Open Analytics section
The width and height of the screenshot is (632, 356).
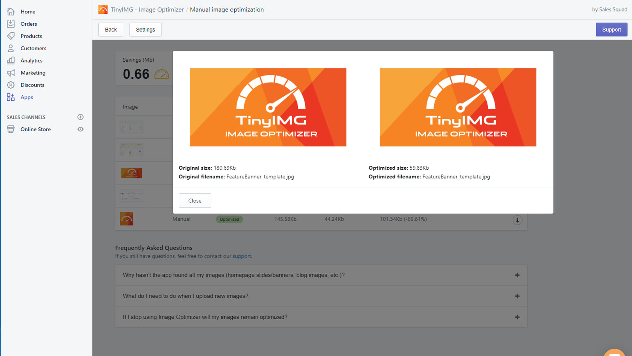point(32,61)
